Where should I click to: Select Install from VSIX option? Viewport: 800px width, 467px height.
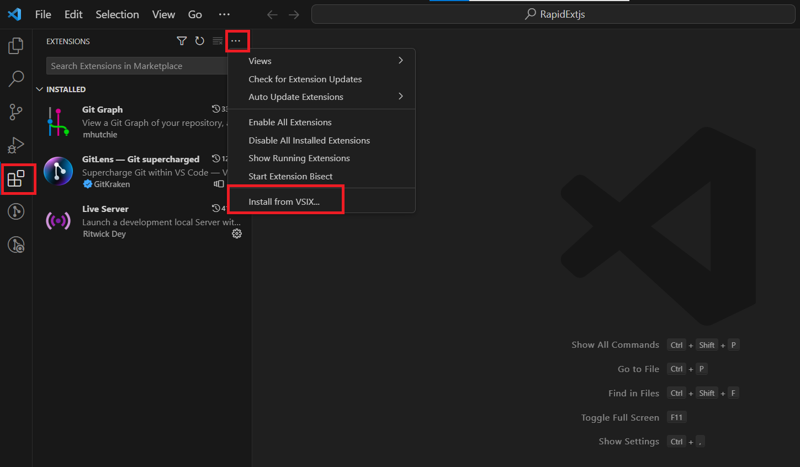click(x=284, y=201)
